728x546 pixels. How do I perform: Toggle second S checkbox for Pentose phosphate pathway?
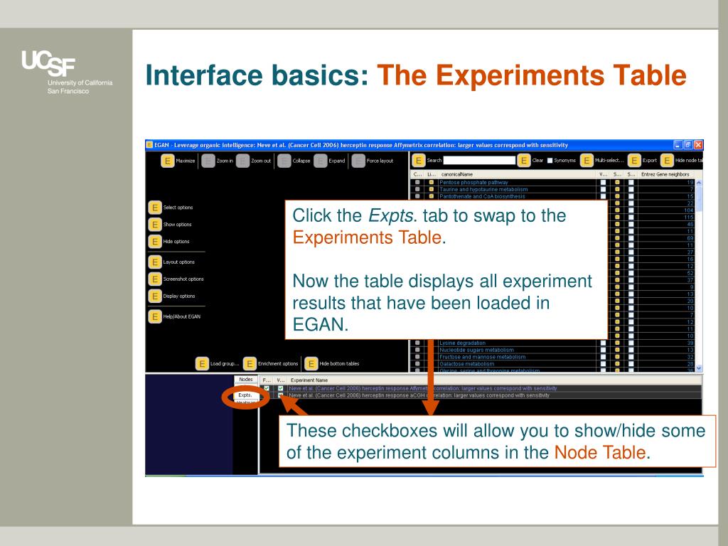tap(631, 183)
